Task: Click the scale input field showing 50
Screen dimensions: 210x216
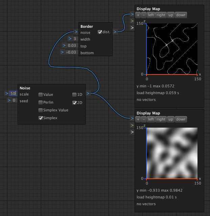Action: (x=13, y=93)
